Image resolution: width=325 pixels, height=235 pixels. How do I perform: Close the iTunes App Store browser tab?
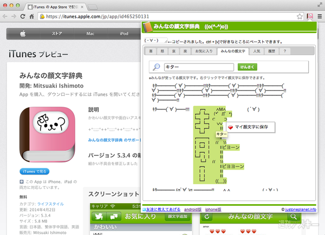[82, 7]
